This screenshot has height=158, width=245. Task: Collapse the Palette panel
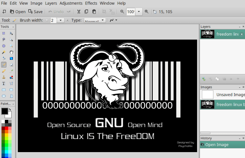pyautogui.click(x=13, y=104)
